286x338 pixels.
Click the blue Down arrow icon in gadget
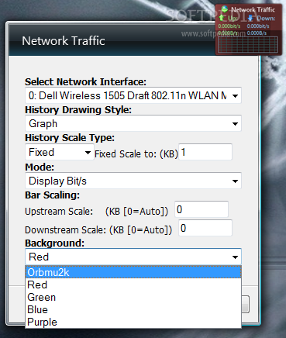click(x=250, y=18)
